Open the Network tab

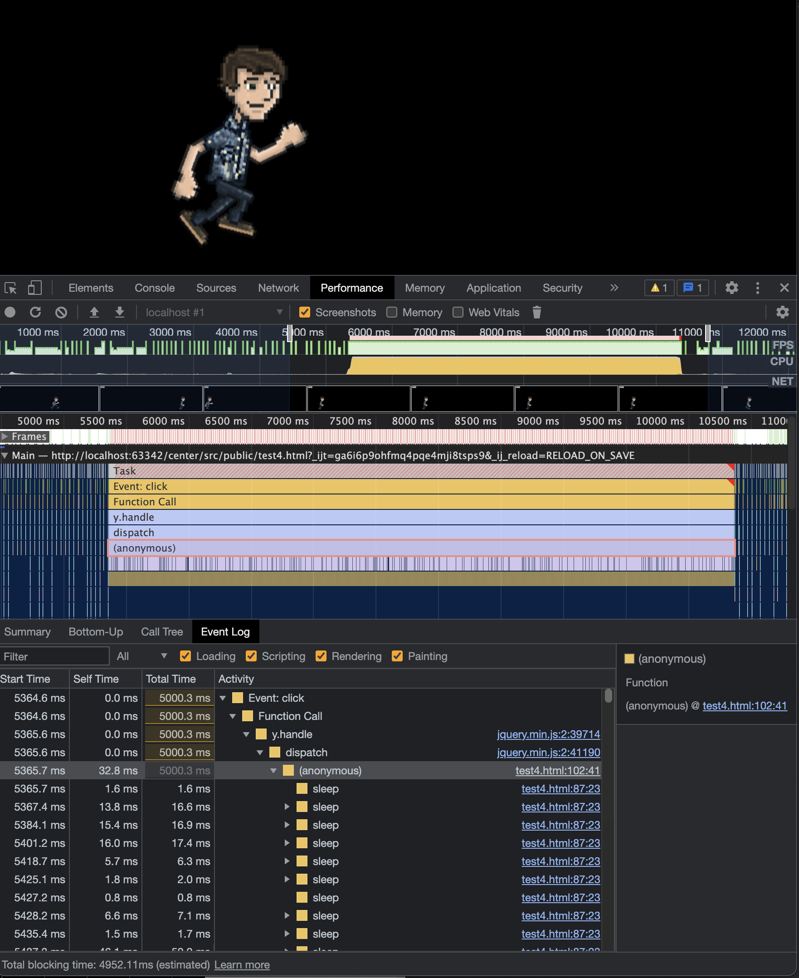(278, 288)
